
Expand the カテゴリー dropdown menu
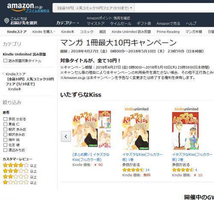[x=68, y=23]
